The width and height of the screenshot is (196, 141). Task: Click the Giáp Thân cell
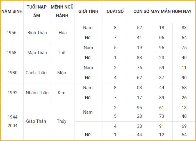coord(36,121)
